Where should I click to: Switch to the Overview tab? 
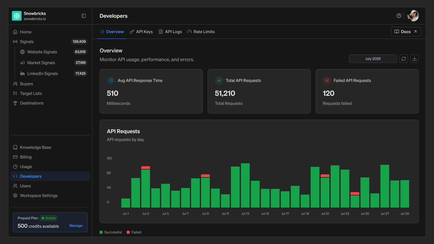pos(112,32)
